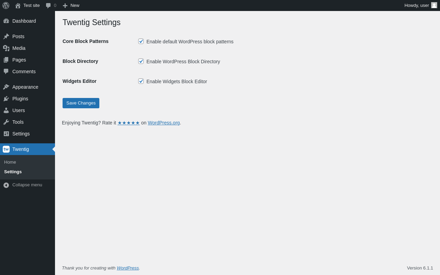Open the Dashboard gauge icon
Viewport: 440px width, 275px height.
click(6, 21)
